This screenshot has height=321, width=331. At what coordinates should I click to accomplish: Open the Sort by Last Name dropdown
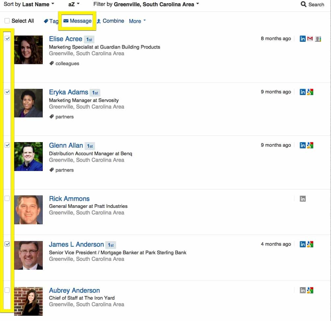29,4
